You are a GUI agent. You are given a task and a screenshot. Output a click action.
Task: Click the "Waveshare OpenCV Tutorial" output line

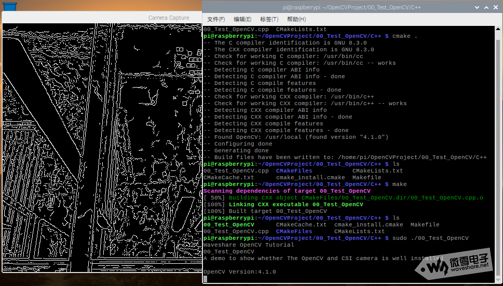click(x=249, y=245)
